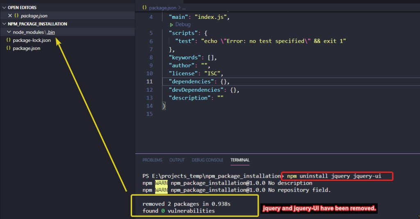Click line number 11 in the gutter

[x=149, y=81]
